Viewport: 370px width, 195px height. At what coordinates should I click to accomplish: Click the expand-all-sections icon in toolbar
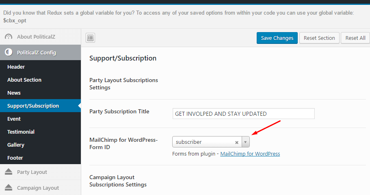point(91,38)
